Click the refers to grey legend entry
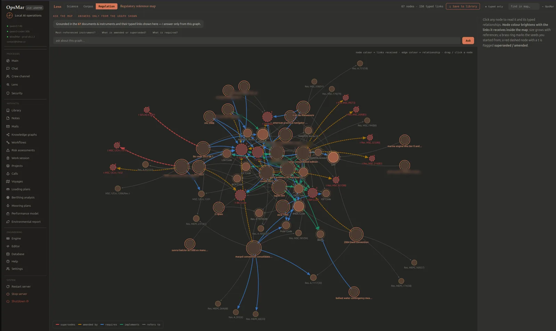556x331 pixels. click(x=151, y=325)
